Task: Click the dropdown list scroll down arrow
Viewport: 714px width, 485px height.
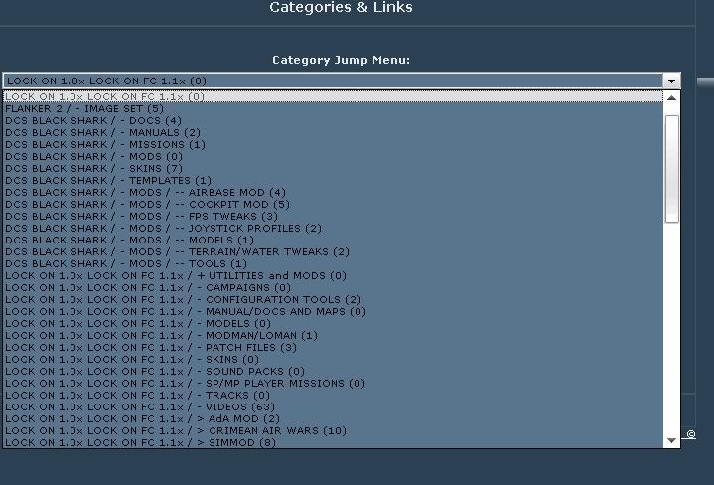Action: click(x=671, y=440)
